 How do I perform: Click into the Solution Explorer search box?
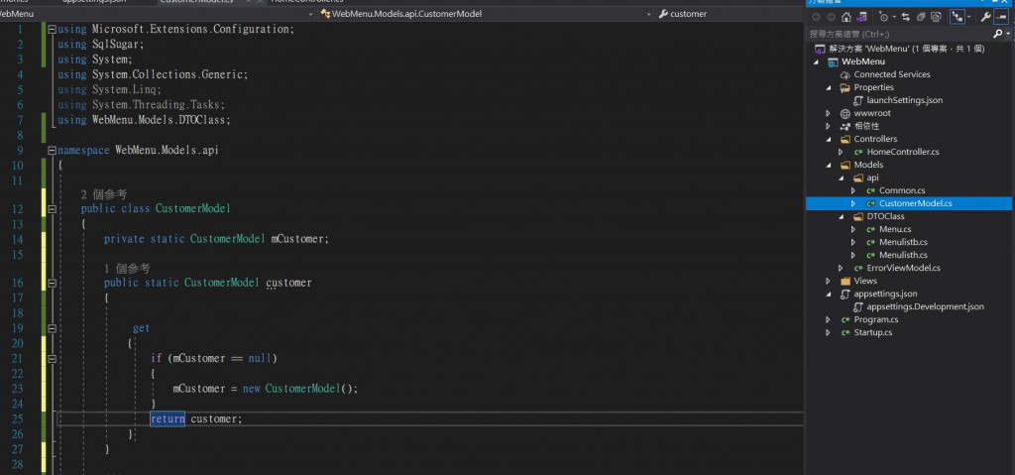898,33
